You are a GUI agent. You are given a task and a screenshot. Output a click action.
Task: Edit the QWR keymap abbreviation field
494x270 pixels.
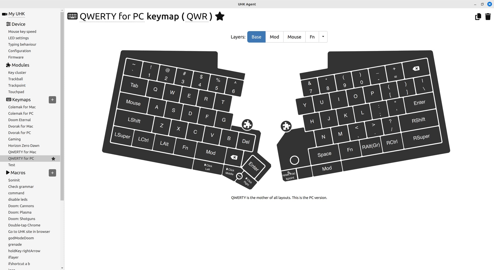pyautogui.click(x=197, y=16)
